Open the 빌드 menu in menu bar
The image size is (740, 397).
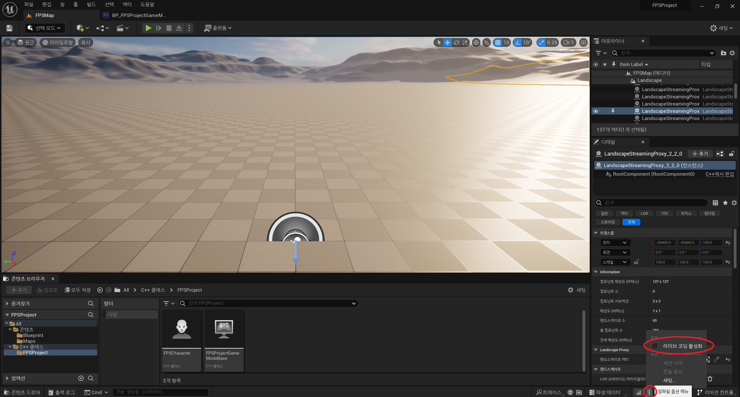tap(91, 5)
